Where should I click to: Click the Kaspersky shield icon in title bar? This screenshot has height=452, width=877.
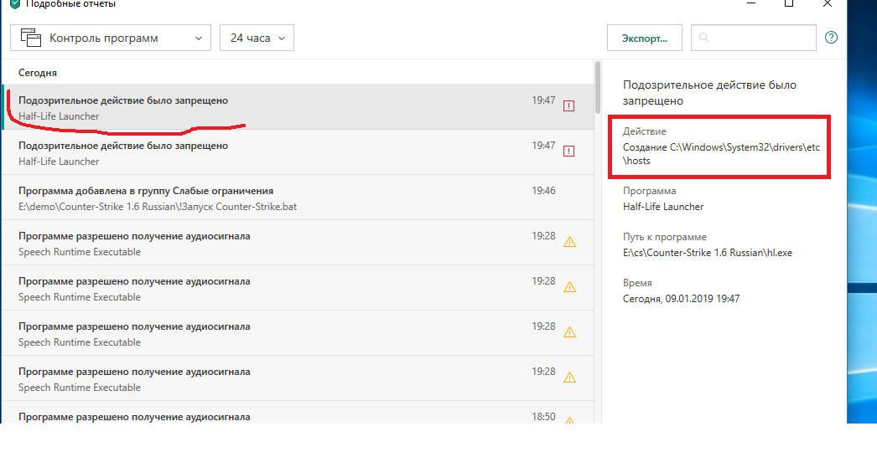click(15, 4)
